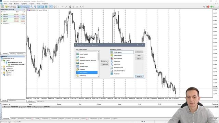The width and height of the screenshot is (219, 123).
Task: Switch to Favorites (Избранное) tab in Navigator
Action: [12, 100]
